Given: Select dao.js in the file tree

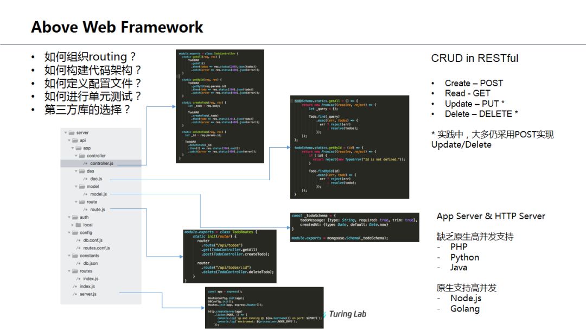Looking at the screenshot, I should pos(96,179).
